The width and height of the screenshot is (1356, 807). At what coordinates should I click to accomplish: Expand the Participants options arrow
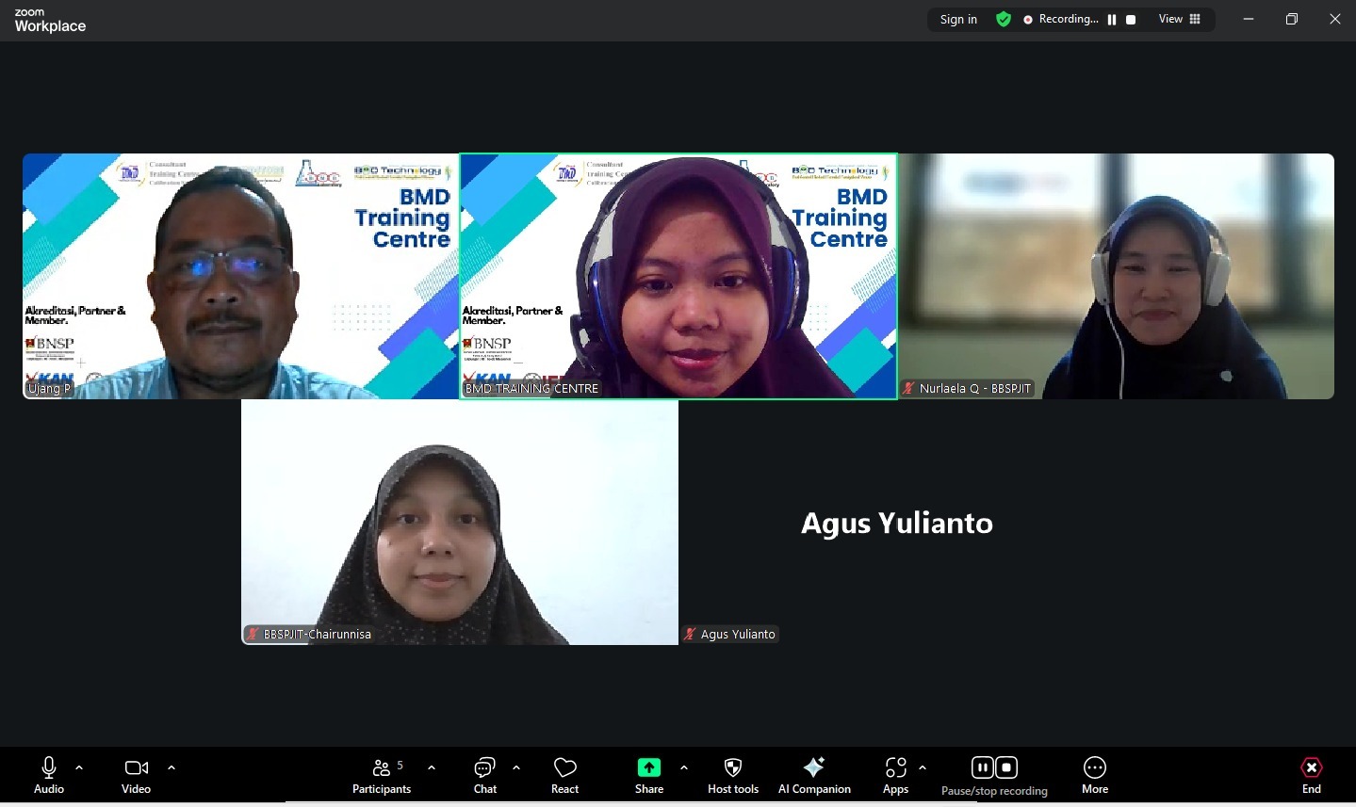[x=432, y=767]
